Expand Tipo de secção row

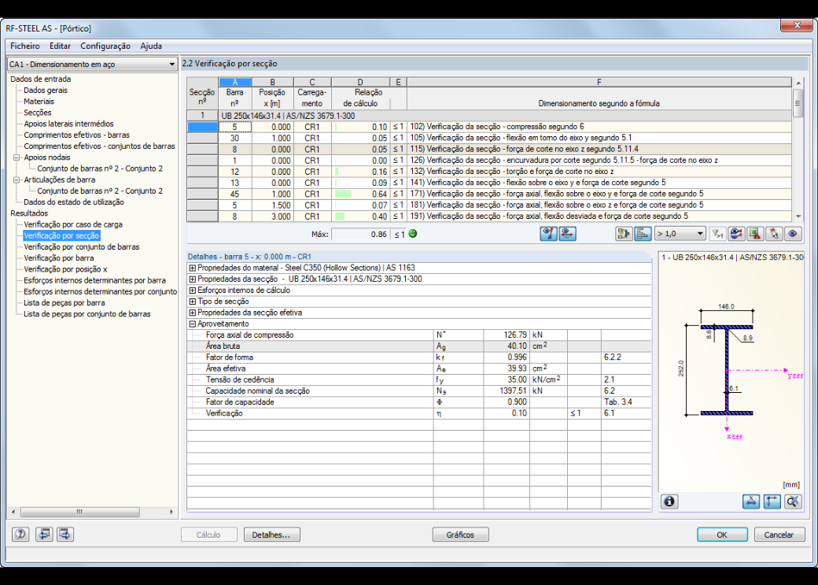point(192,302)
